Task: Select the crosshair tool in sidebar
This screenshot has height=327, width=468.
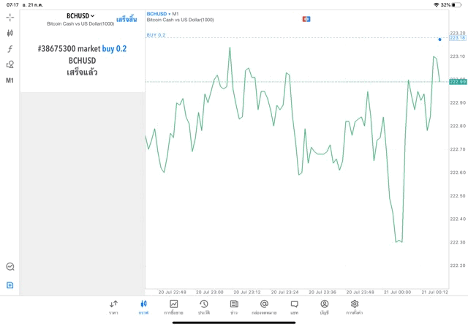Action: 10,17
